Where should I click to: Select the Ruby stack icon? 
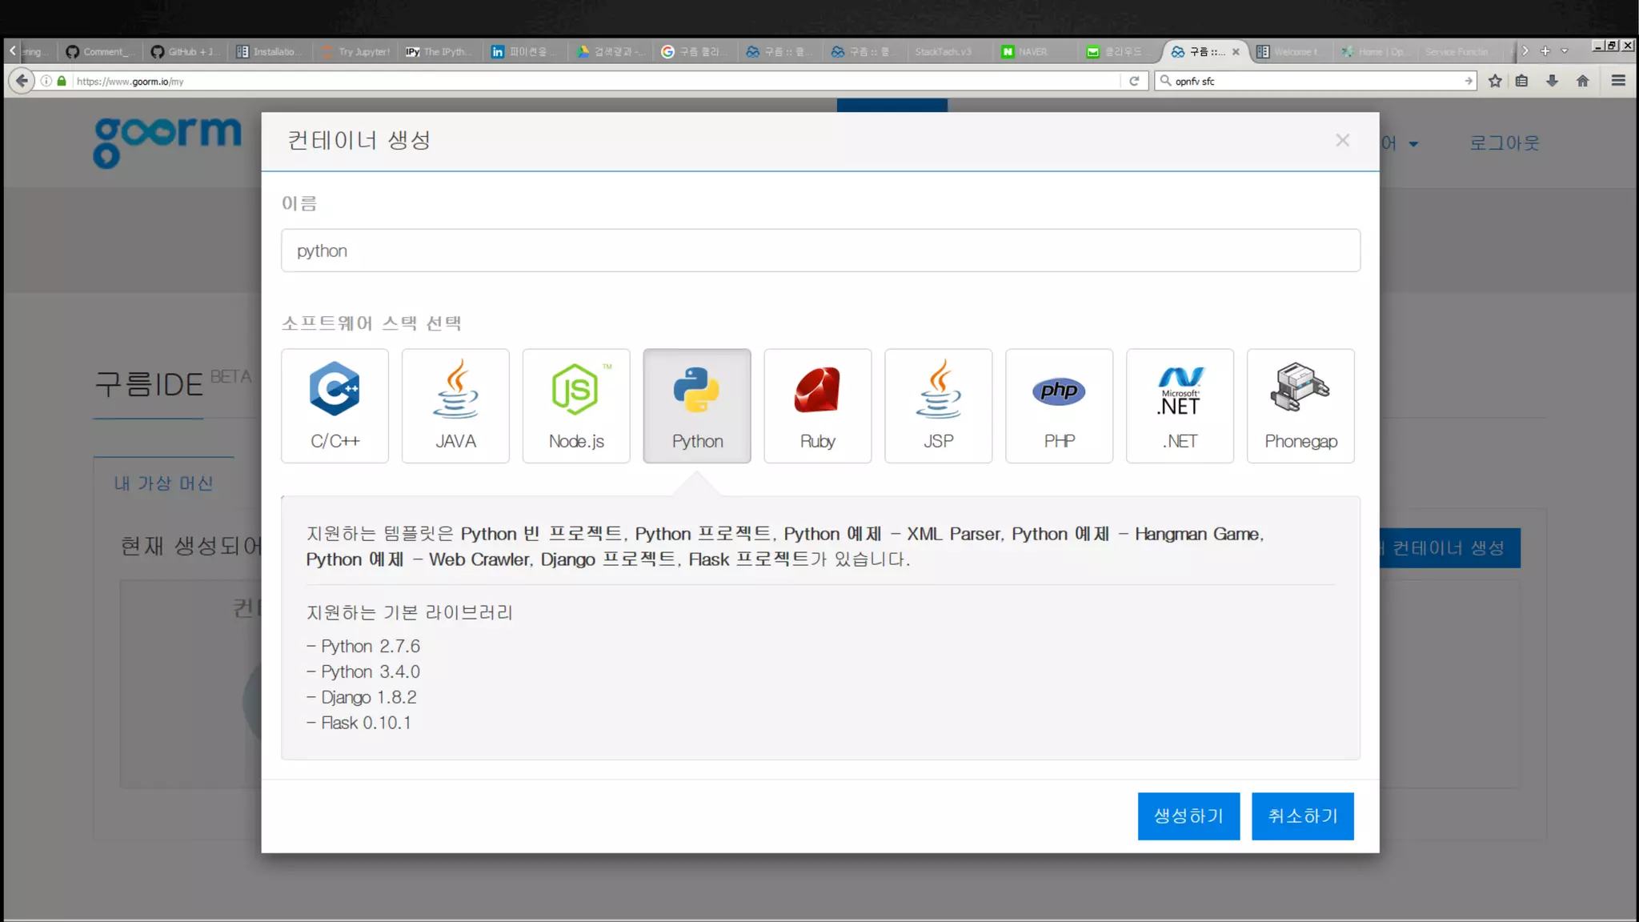click(817, 406)
